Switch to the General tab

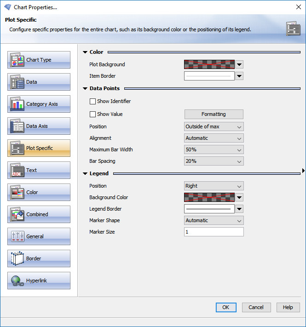39,236
